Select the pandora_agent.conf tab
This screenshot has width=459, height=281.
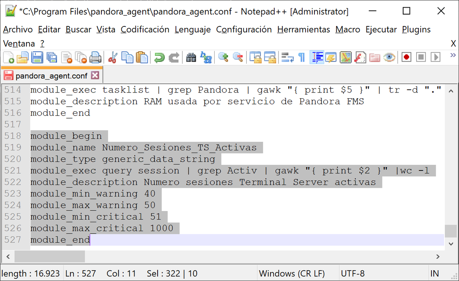click(51, 76)
